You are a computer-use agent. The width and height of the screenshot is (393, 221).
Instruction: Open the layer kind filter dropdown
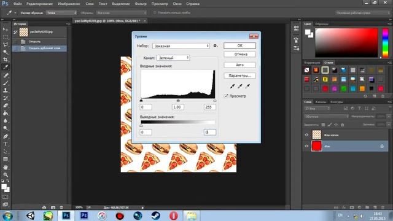coord(317,109)
